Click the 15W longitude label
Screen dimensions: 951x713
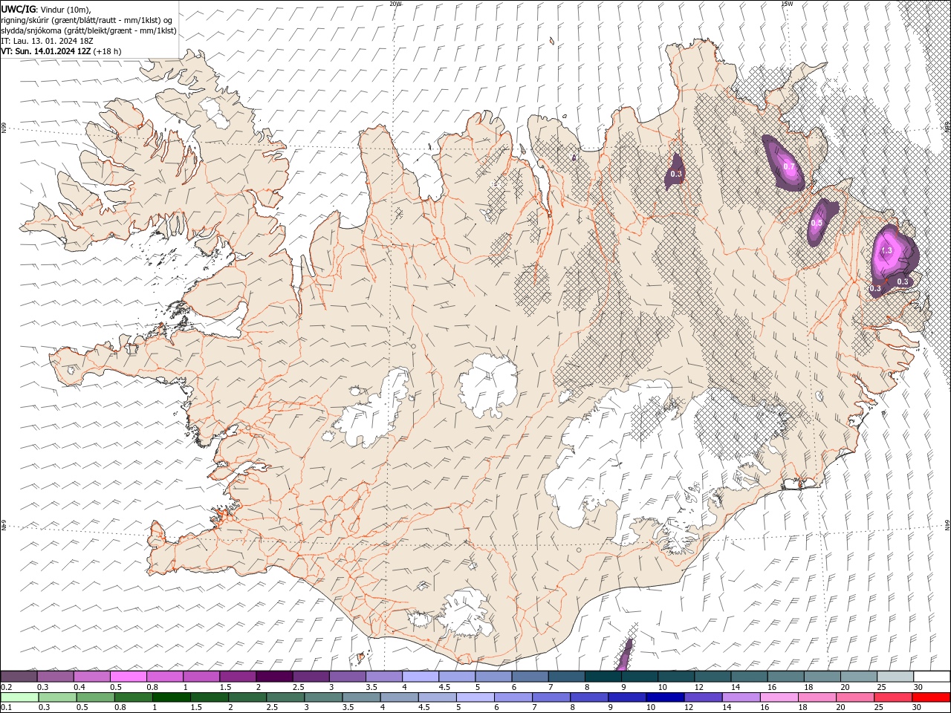pyautogui.click(x=787, y=4)
